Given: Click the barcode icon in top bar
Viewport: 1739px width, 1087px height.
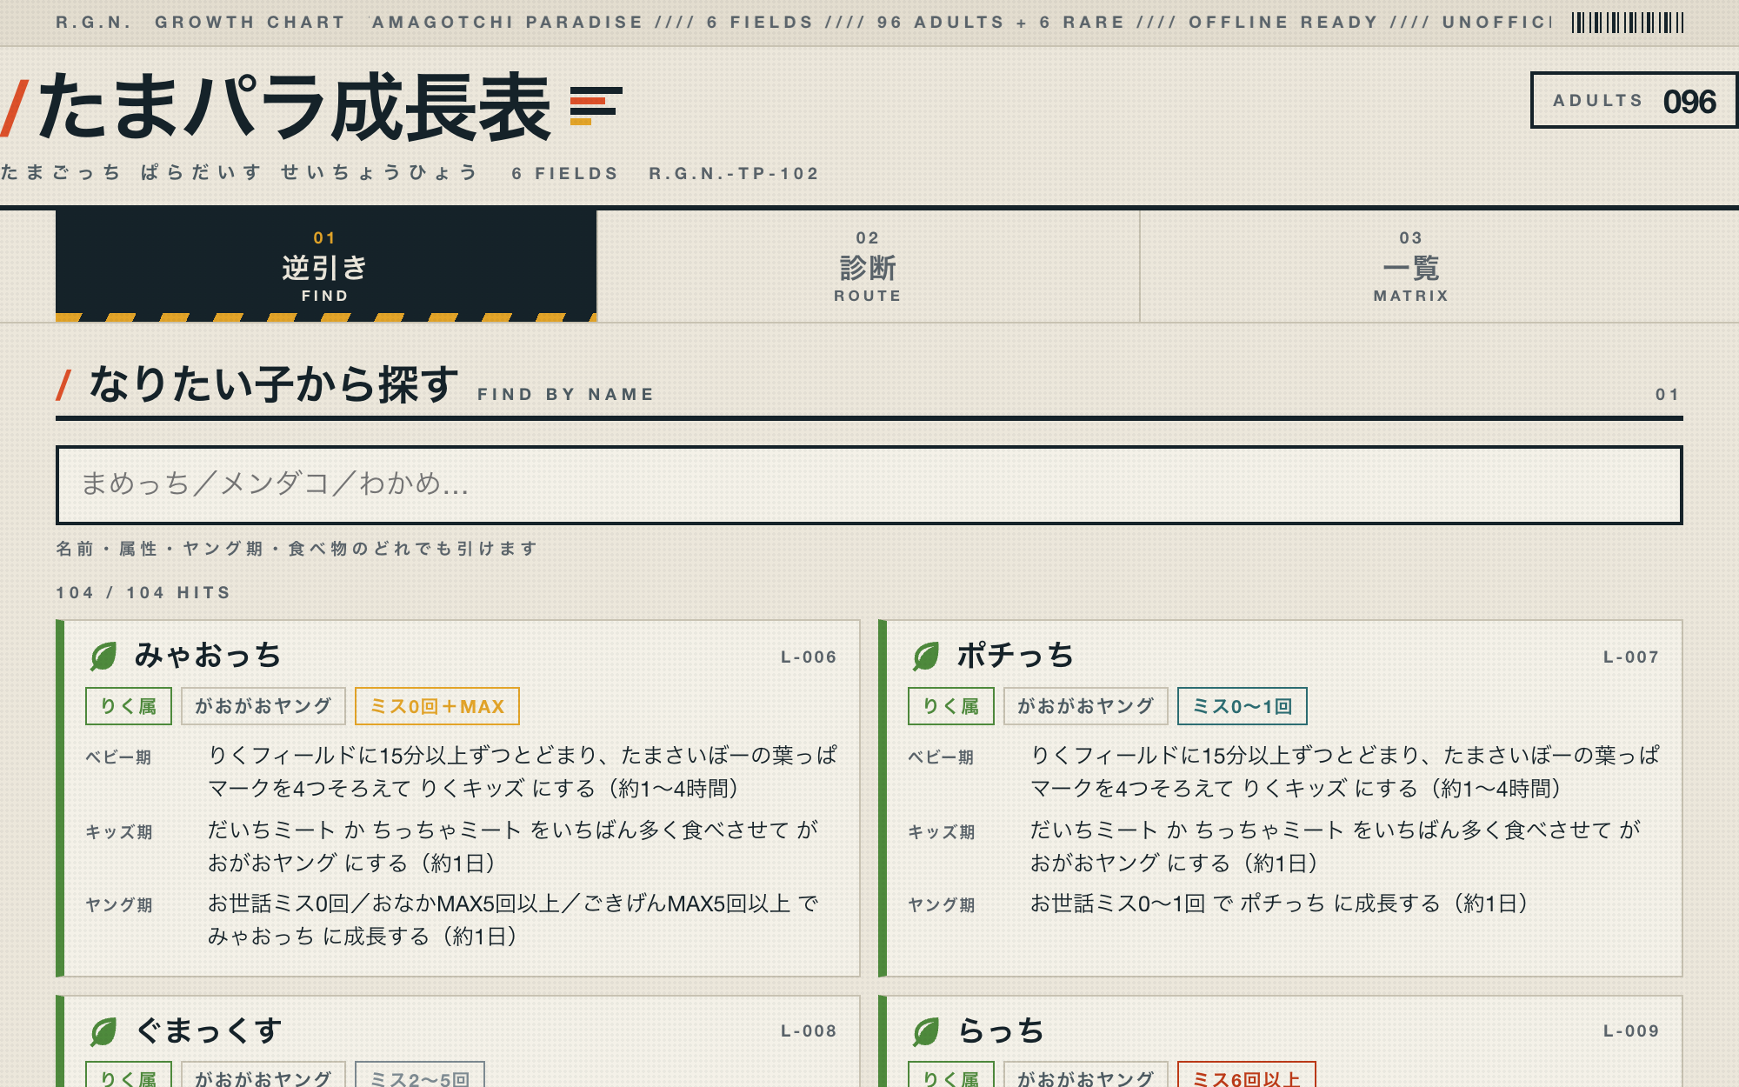Looking at the screenshot, I should point(1628,23).
